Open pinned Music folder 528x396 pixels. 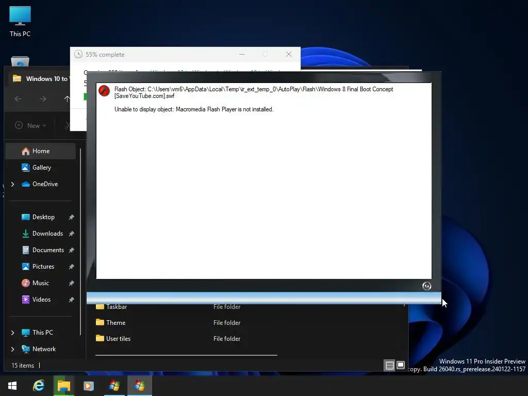[40, 283]
